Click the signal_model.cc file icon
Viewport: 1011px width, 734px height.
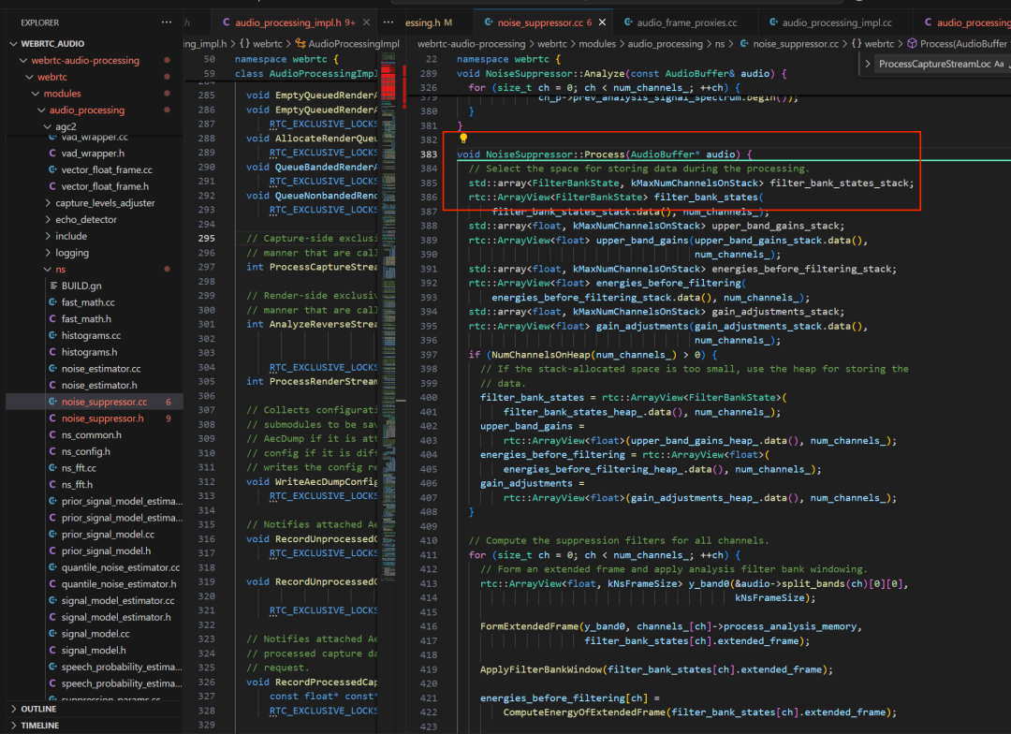click(52, 634)
